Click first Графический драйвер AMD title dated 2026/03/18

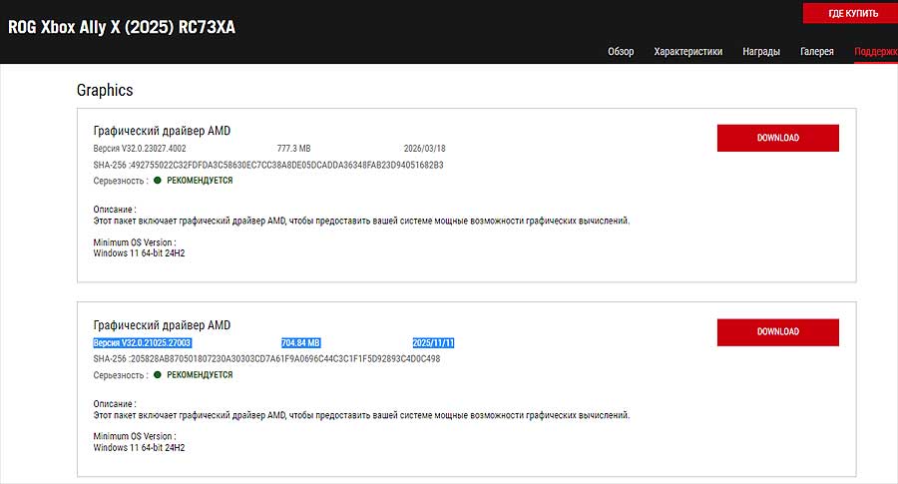162,131
